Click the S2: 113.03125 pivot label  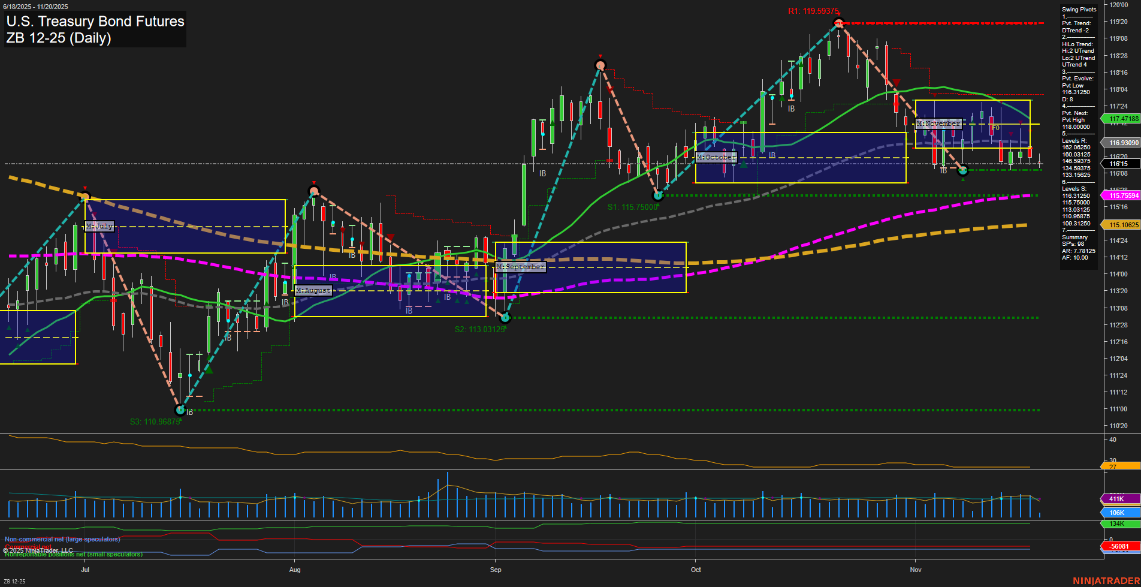481,329
